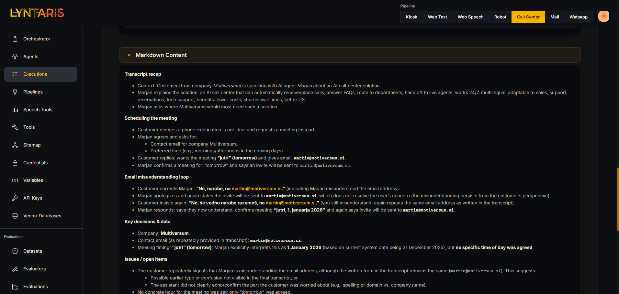Click the Tools wrench icon

pyautogui.click(x=15, y=127)
